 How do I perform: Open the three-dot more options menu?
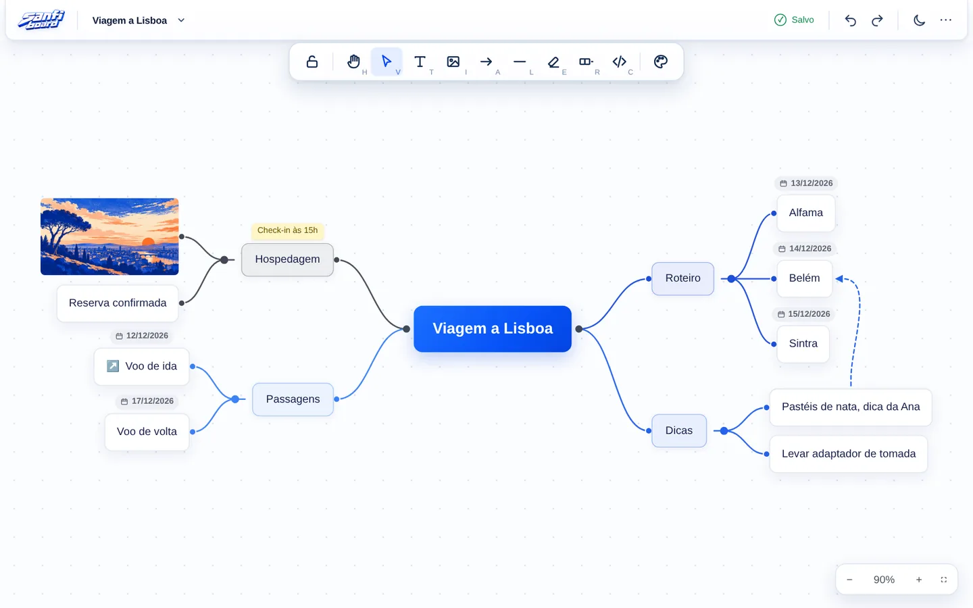click(946, 20)
